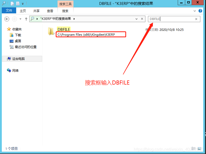Open the recent locations dropdown arrow
This screenshot has height=154, width=206.
20,19
